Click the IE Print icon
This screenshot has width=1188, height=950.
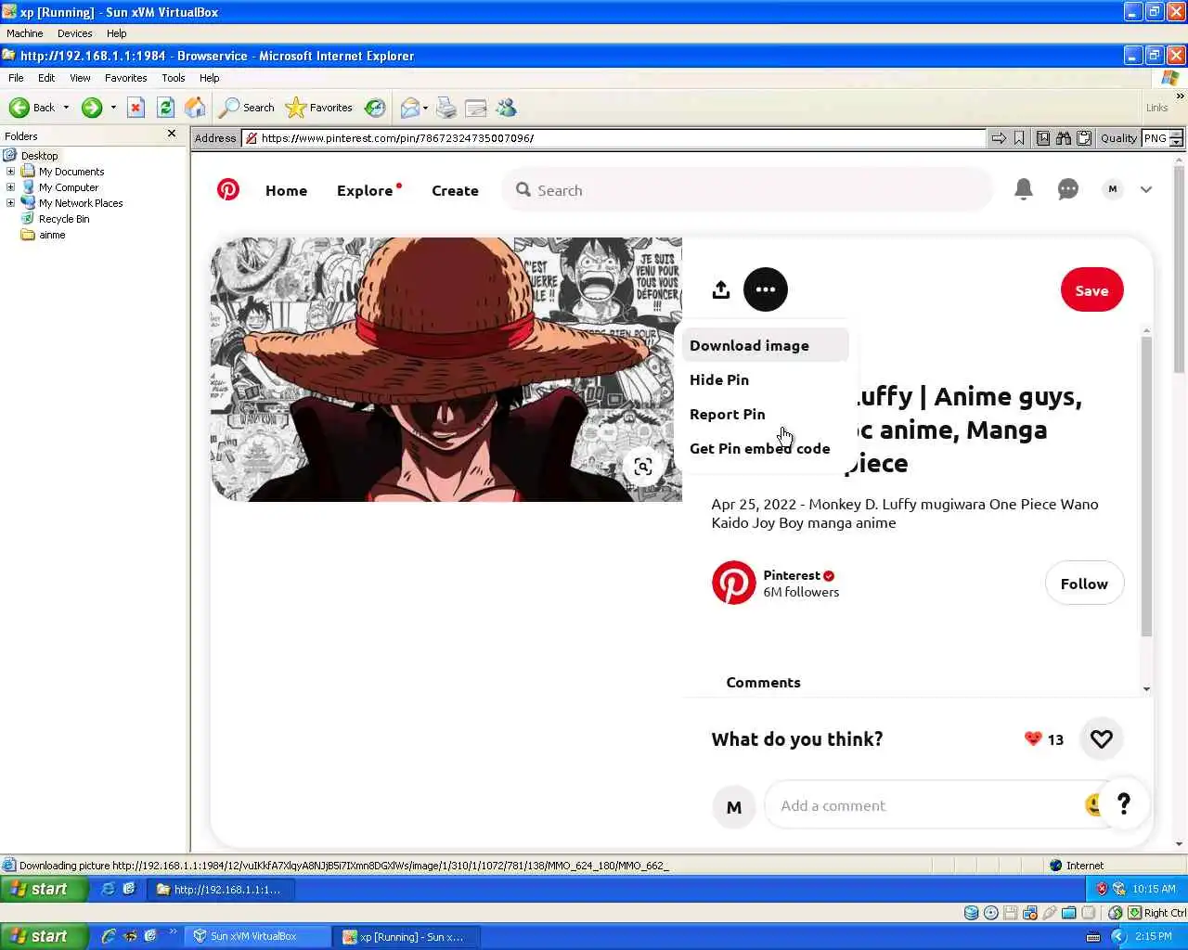click(x=446, y=108)
